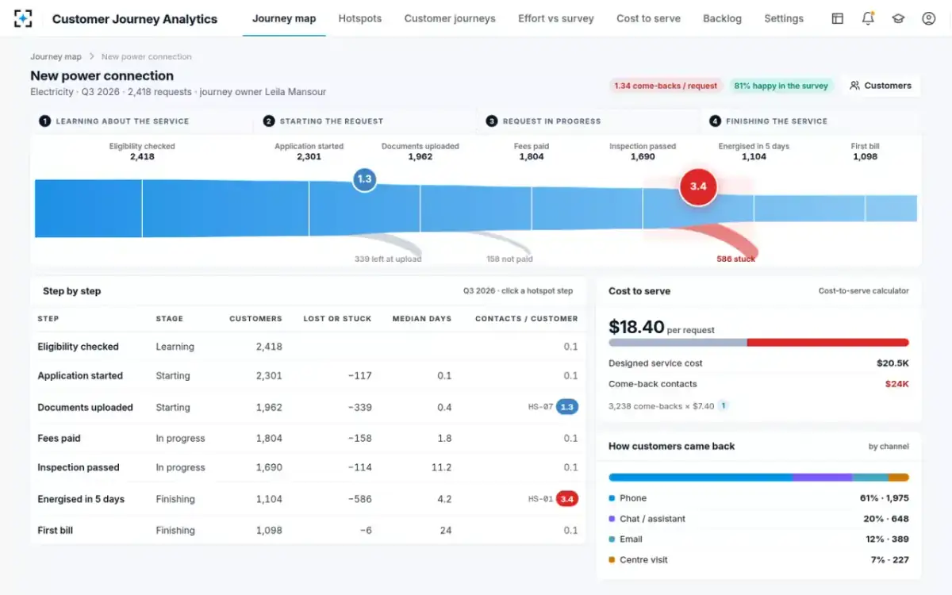The width and height of the screenshot is (952, 595).
Task: Click the Finishing the service stage header
Action: (x=811, y=121)
